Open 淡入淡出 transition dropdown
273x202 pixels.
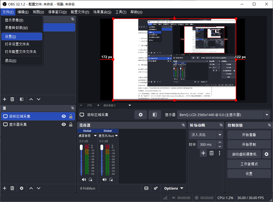(x=206, y=135)
